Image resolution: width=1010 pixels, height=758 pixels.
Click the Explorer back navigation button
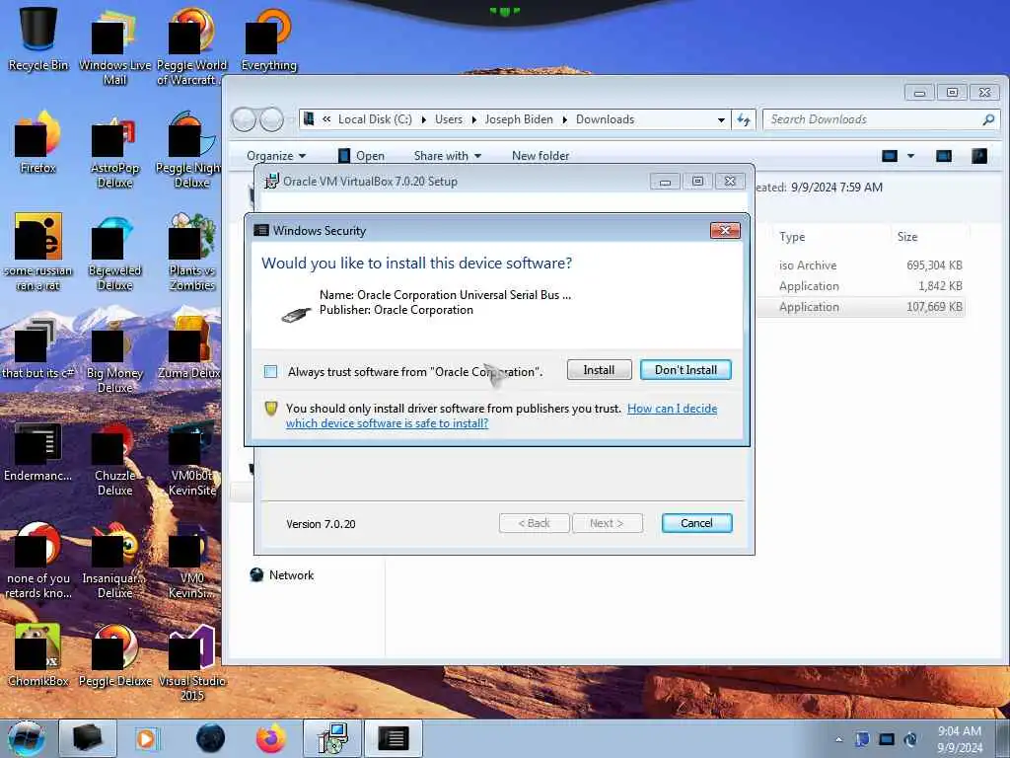click(245, 119)
